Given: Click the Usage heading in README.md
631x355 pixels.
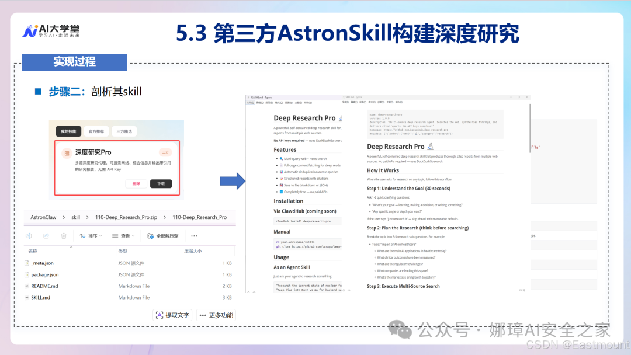Looking at the screenshot, I should [281, 257].
